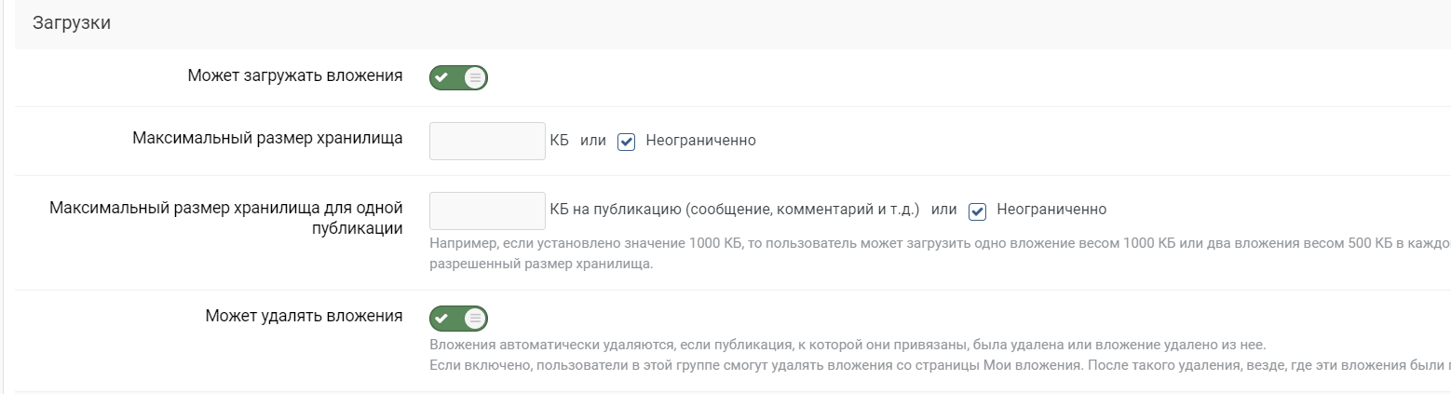1451x394 pixels.
Task: Click "Неограниченно" text beside the per-publication checkbox
Action: click(1051, 210)
